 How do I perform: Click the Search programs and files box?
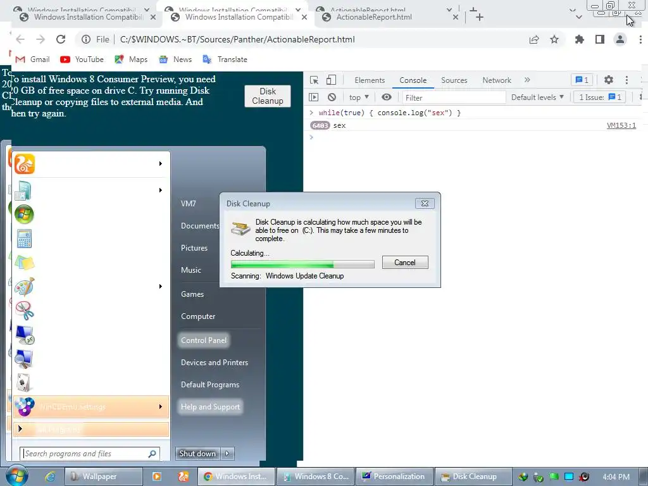coord(90,453)
